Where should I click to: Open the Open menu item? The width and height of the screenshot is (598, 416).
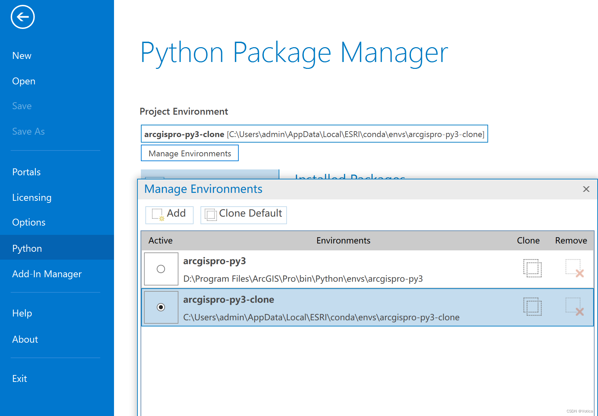(24, 81)
